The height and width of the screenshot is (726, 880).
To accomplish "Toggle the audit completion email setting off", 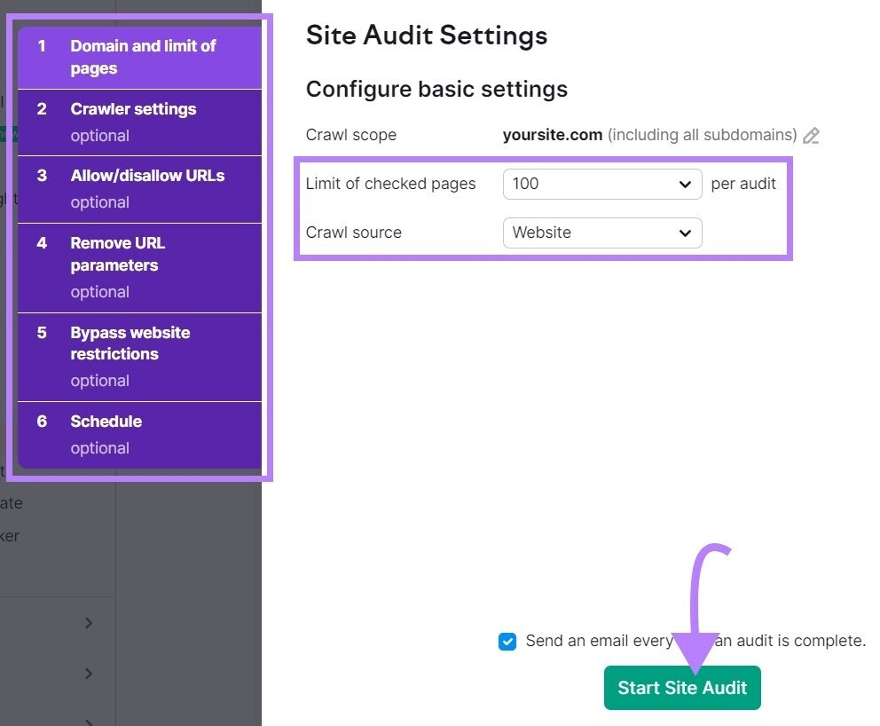I will click(507, 641).
